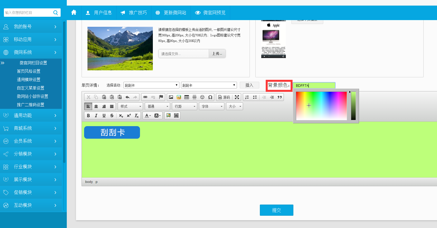Click the insert link icon
Image resolution: width=437 pixels, height=228 pixels.
[x=145, y=97]
